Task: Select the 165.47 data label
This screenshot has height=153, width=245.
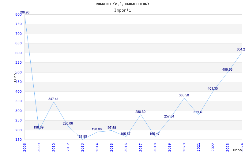Action: pos(155,134)
